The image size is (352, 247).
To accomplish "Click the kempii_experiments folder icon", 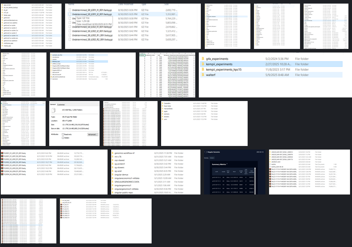I will tap(203, 64).
